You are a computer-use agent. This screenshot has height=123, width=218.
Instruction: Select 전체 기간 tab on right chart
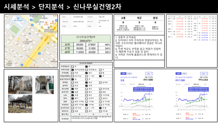tap(187, 84)
